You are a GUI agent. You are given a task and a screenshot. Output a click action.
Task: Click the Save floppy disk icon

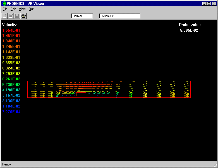click(17, 16)
